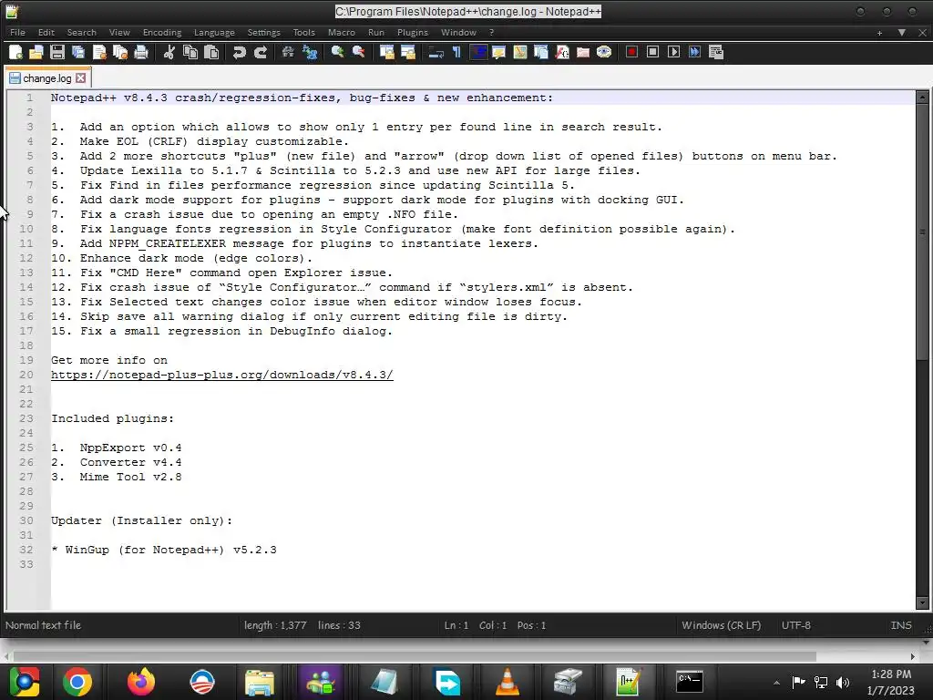The image size is (933, 700).
Task: Toggle the monitoring eye icon
Action: pyautogui.click(x=604, y=52)
